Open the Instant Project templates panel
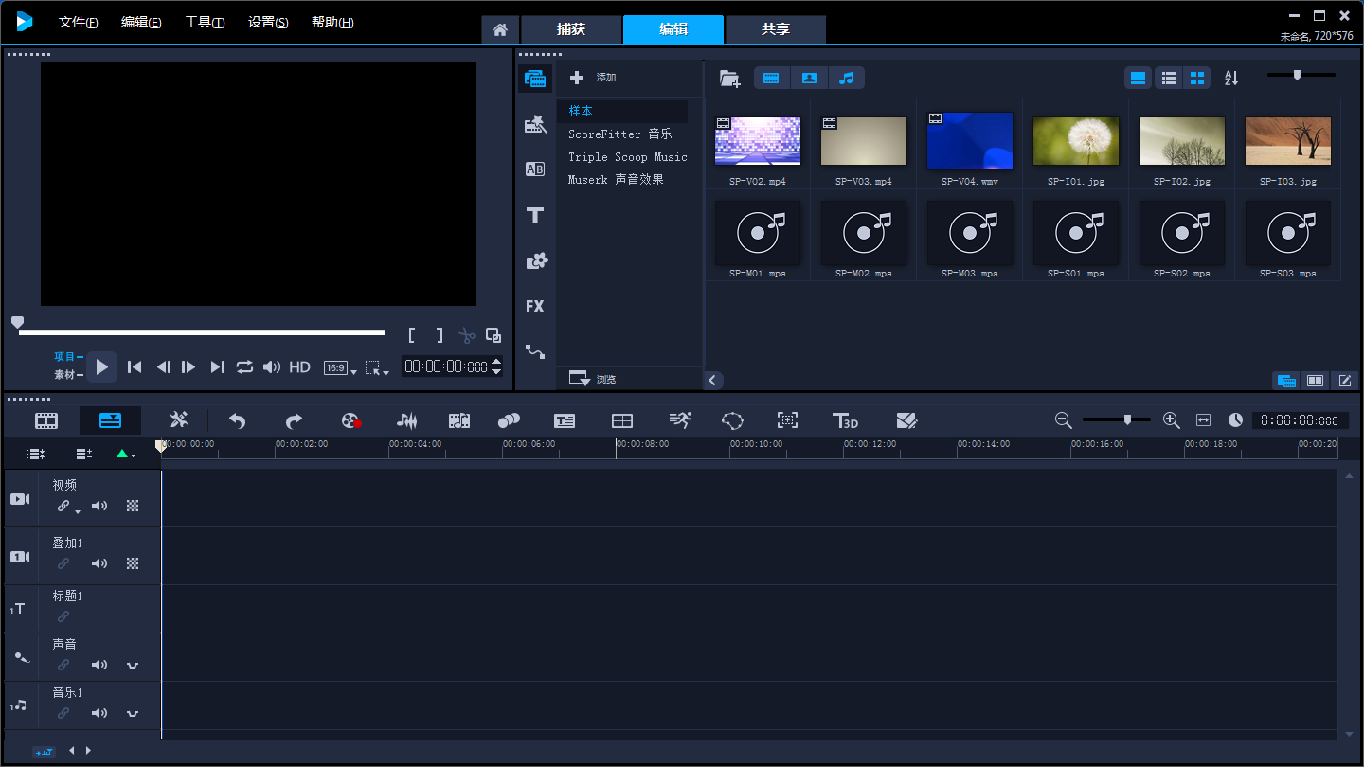1364x767 pixels. (535, 124)
